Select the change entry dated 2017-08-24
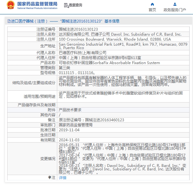Image resolution: width=193 pixels, height=186 pixels. point(122,158)
